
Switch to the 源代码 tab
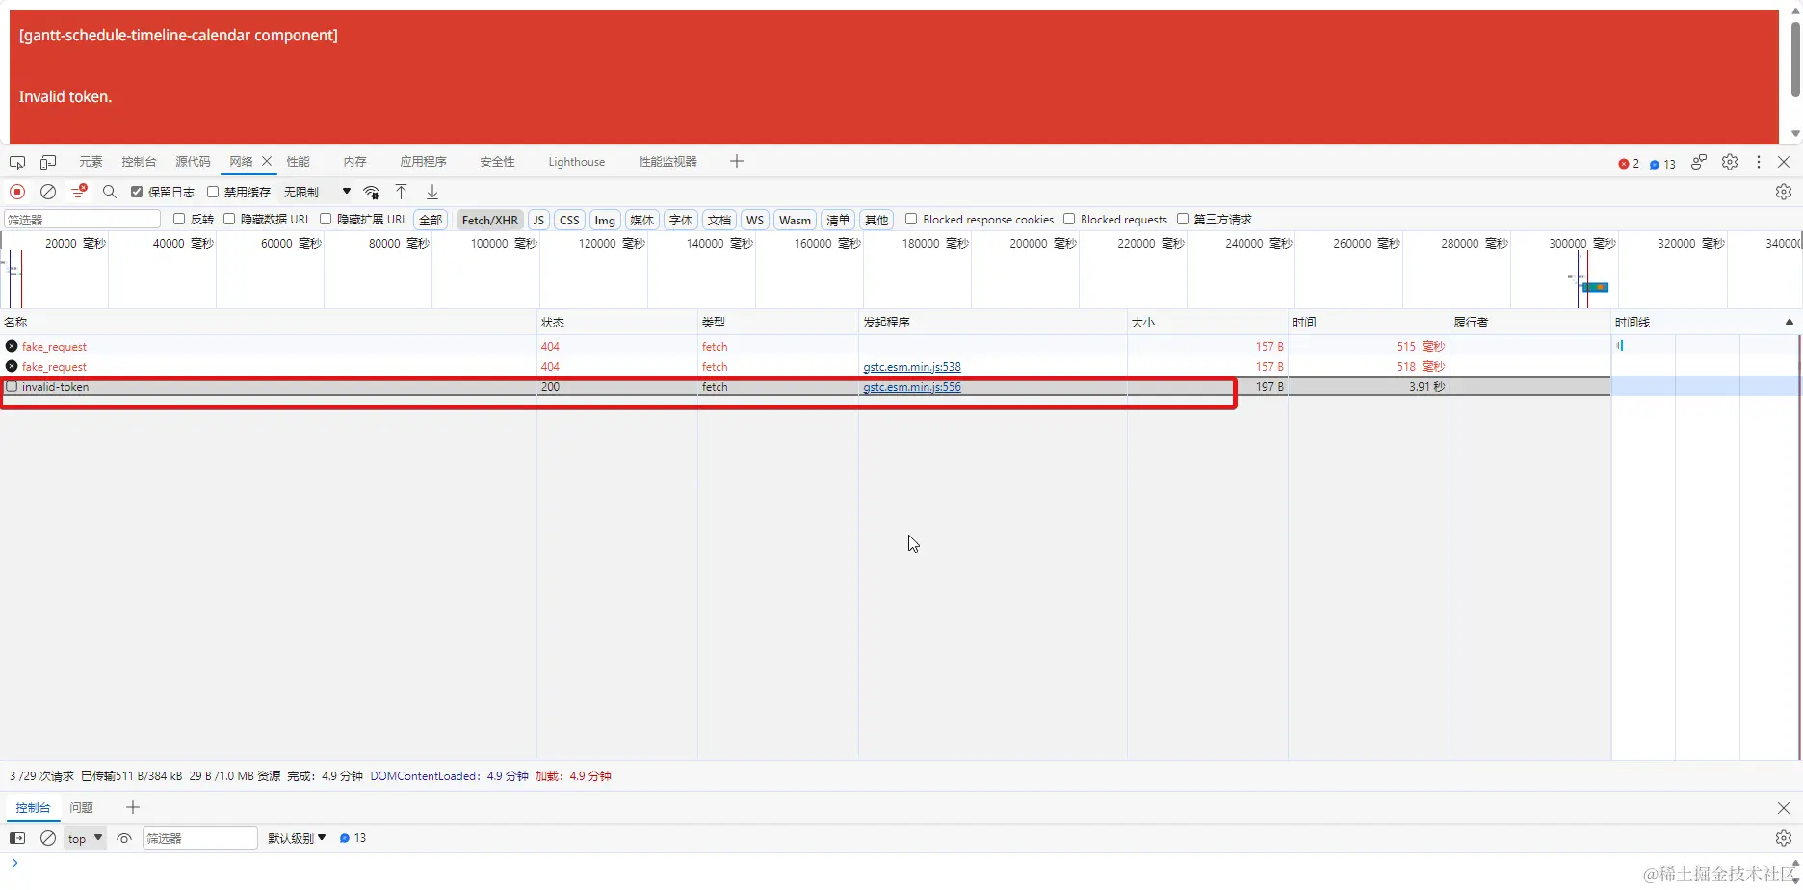(x=193, y=162)
